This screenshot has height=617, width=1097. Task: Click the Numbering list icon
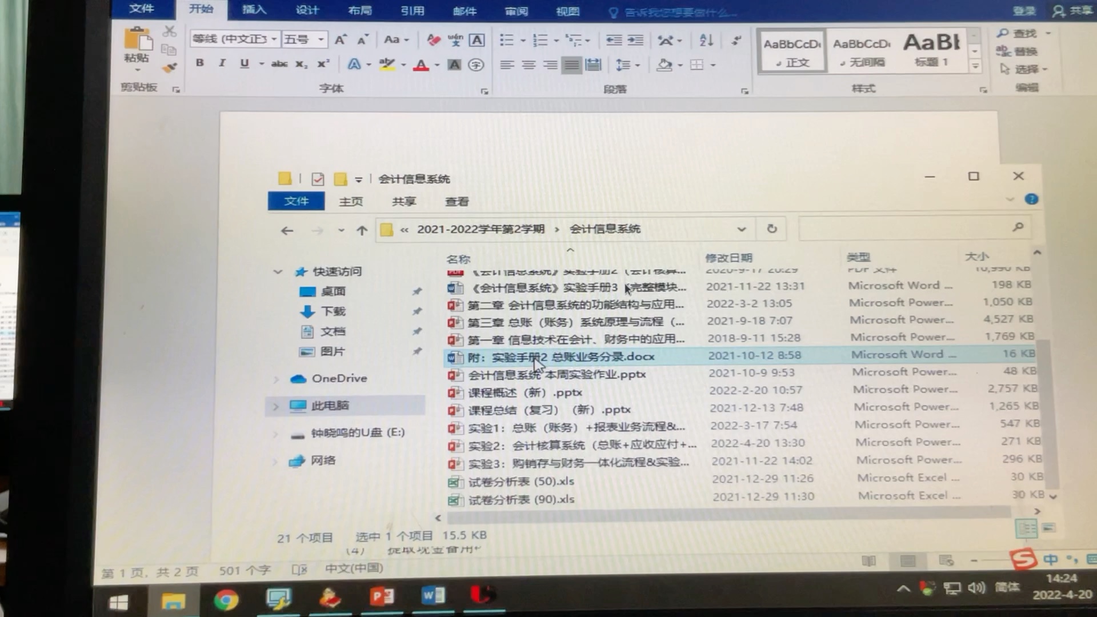coord(540,40)
